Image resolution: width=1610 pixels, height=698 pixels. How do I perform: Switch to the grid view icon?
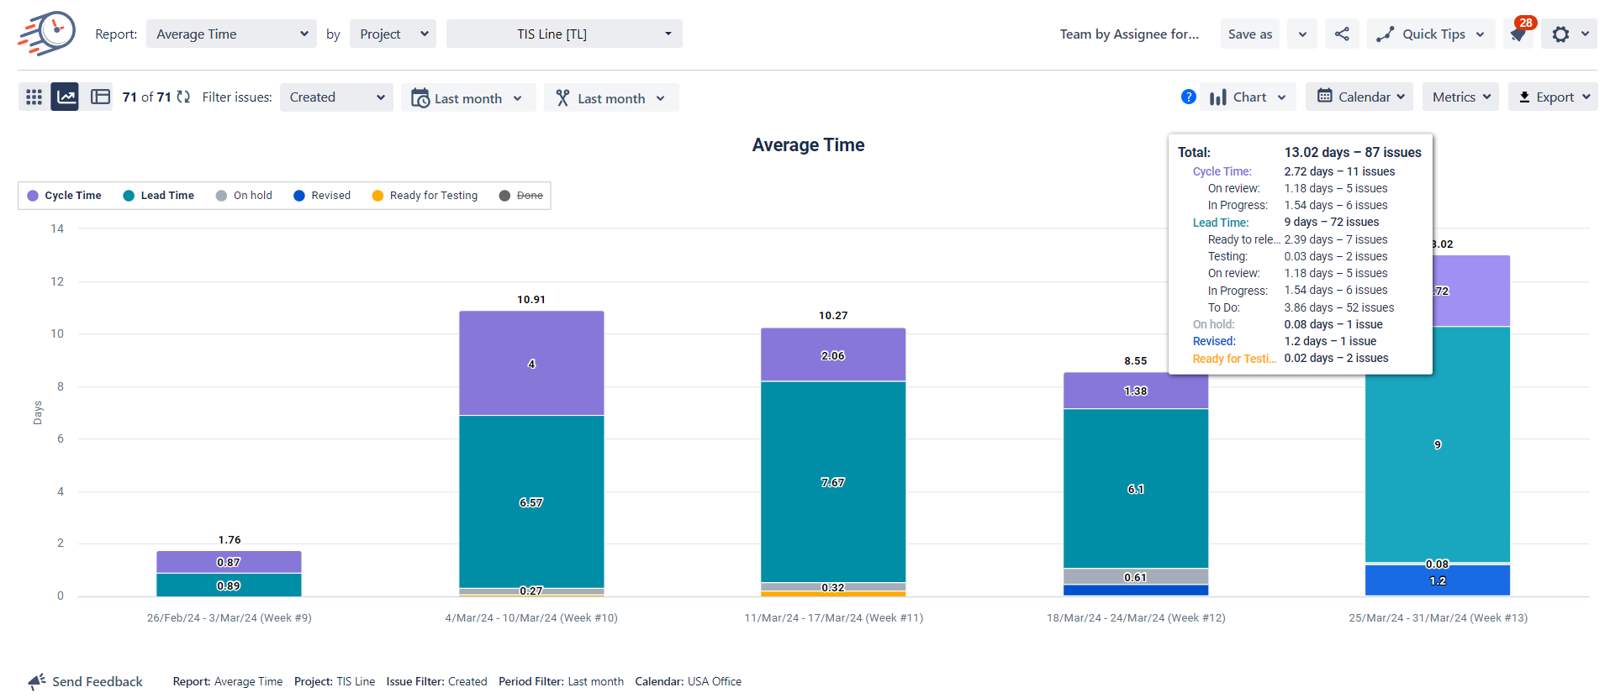[x=34, y=97]
